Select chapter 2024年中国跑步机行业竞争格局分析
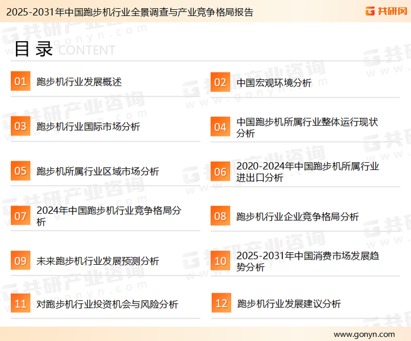411x341 pixels. click(109, 216)
